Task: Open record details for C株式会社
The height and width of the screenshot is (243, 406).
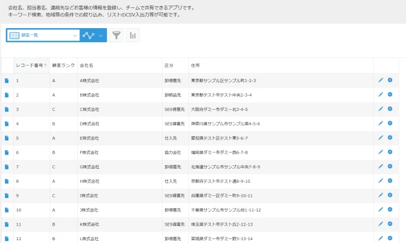Action: click(7, 110)
